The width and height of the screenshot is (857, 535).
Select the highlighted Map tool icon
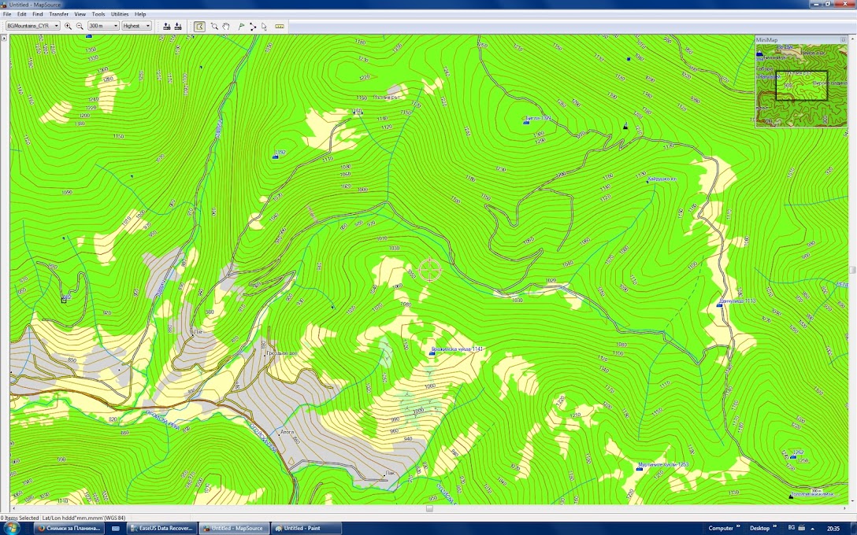199,26
